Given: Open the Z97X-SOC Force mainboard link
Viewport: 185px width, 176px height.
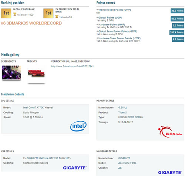Looking at the screenshot, I should [127, 163].
